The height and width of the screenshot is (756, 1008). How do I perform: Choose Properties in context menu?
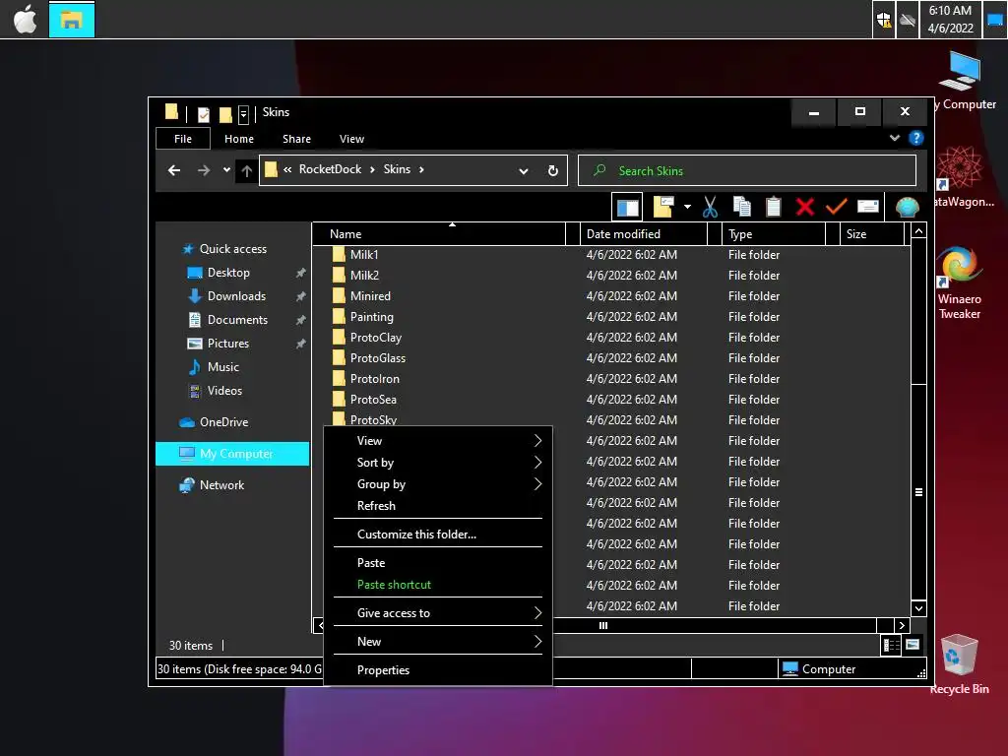tap(438, 670)
